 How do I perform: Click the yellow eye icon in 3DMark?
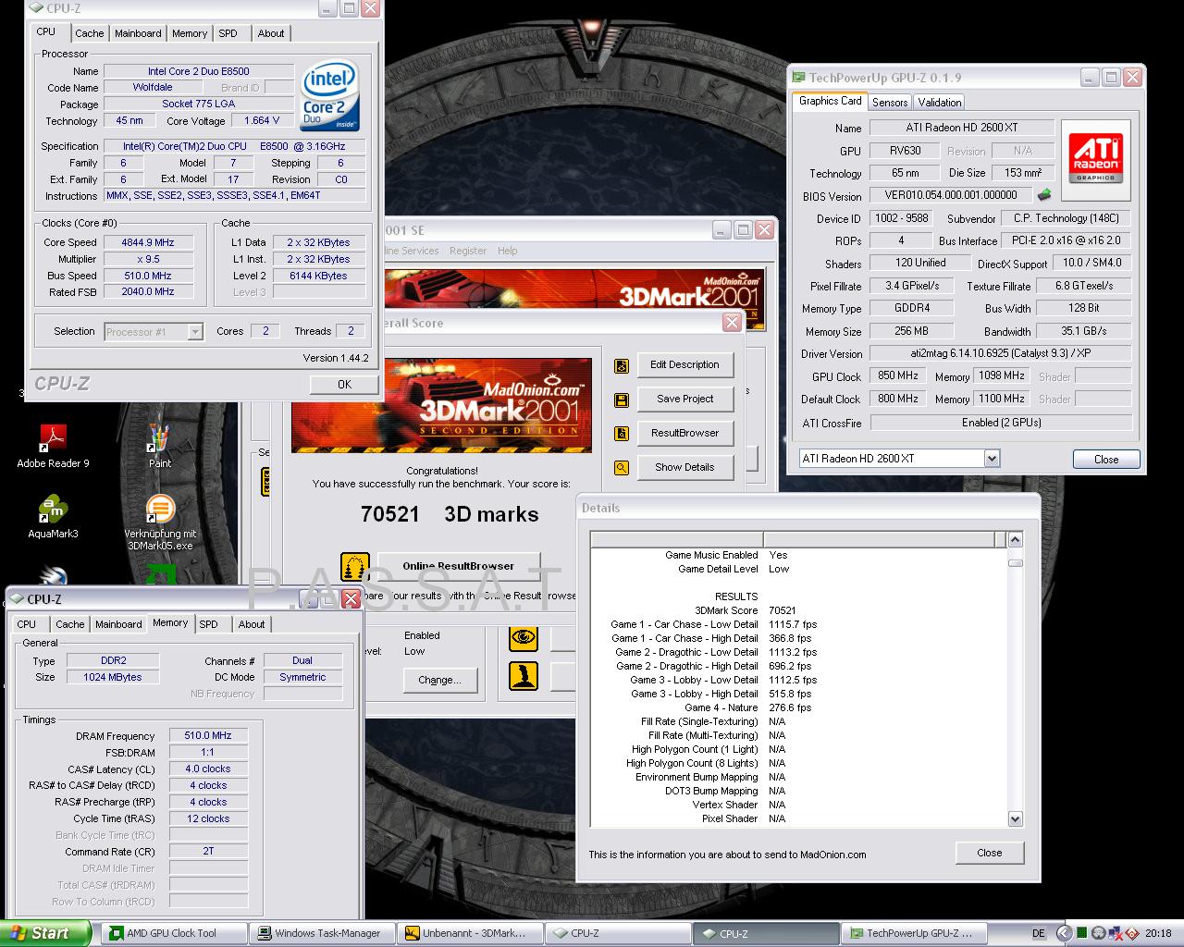(524, 637)
